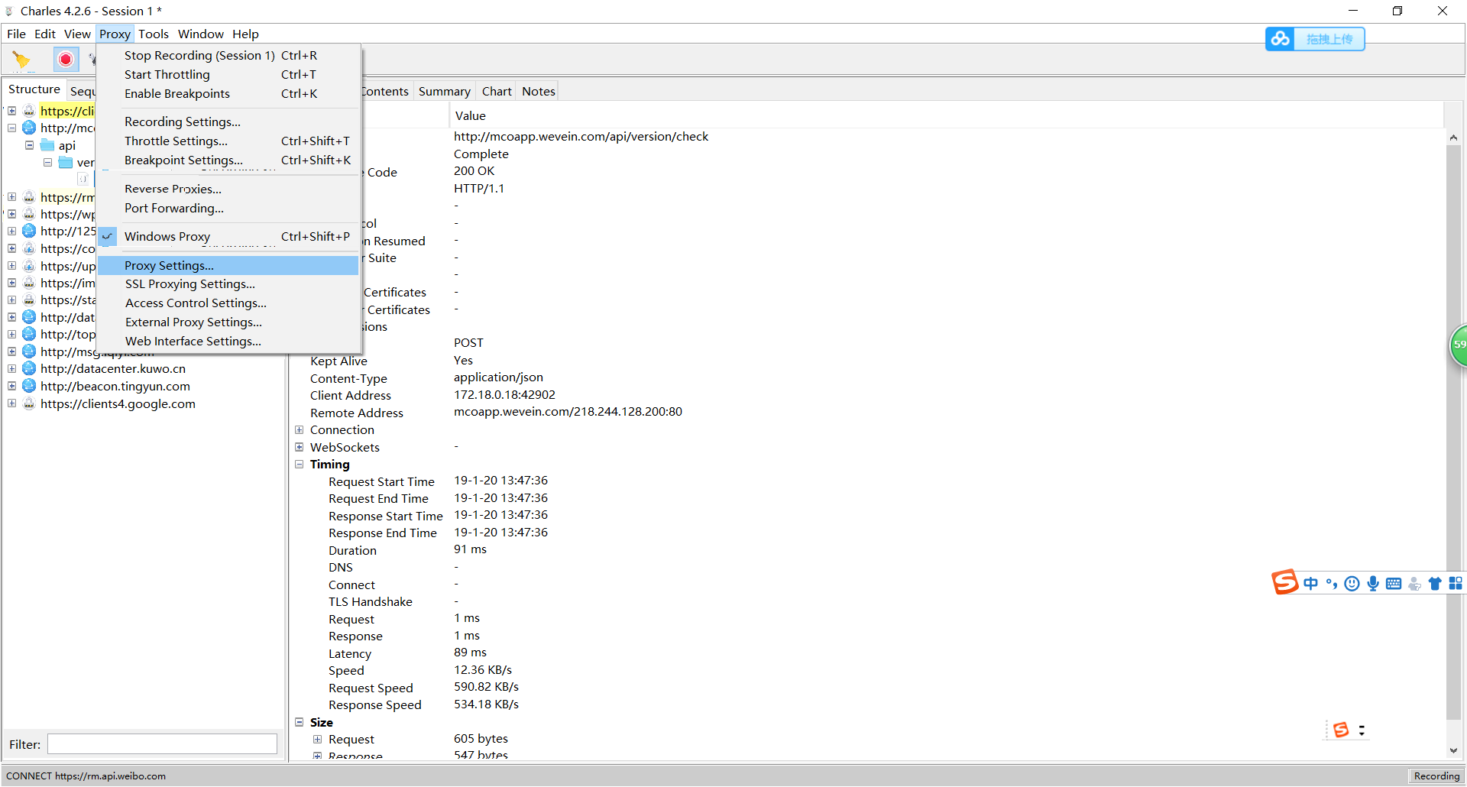Choose Enable Breakpoints in the Proxy menu
This screenshot has width=1467, height=787.
point(229,94)
